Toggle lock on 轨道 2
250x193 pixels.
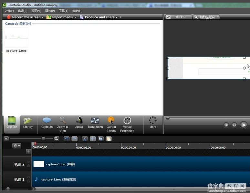click(x=28, y=166)
